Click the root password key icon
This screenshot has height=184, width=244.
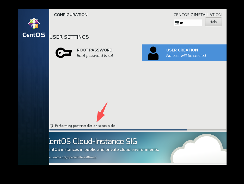64,53
